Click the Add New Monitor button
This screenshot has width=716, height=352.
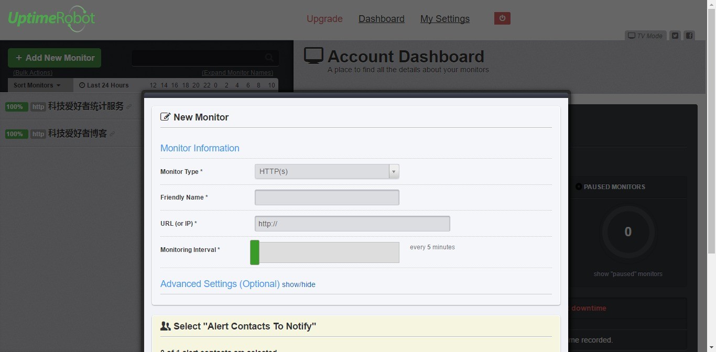[x=55, y=58]
